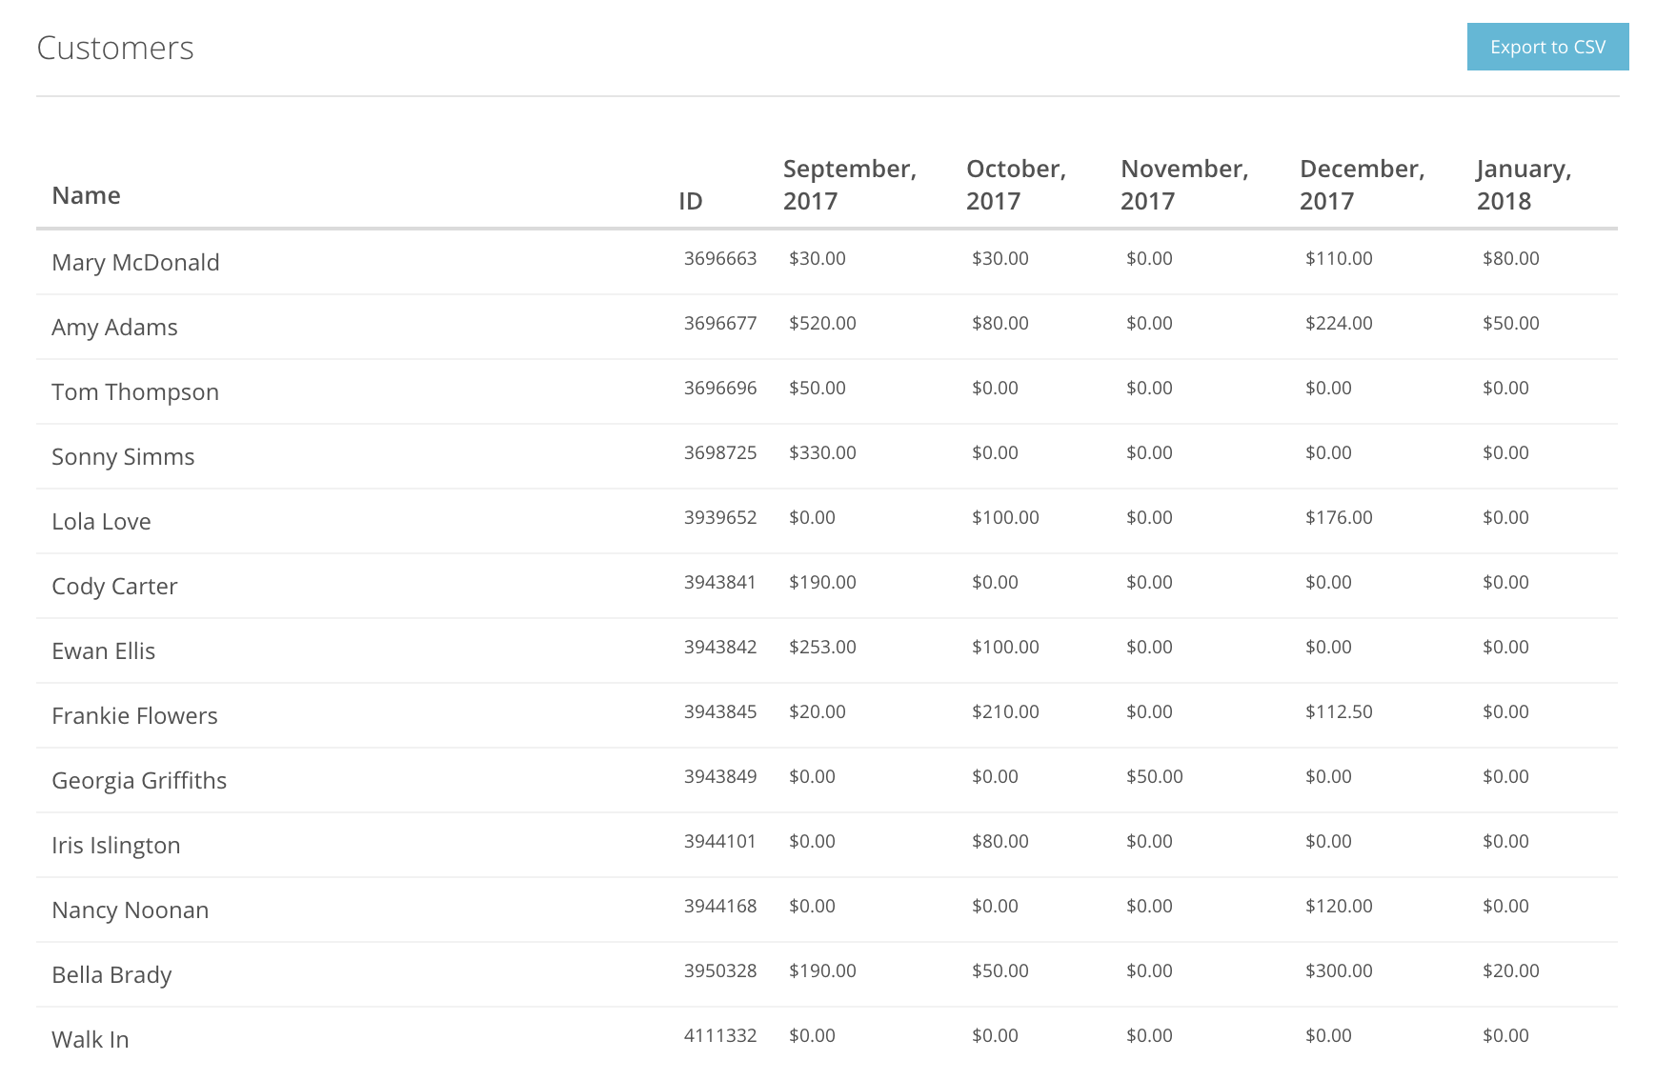Open the Lola Love customer record
The width and height of the screenshot is (1656, 1080).
coord(101,521)
